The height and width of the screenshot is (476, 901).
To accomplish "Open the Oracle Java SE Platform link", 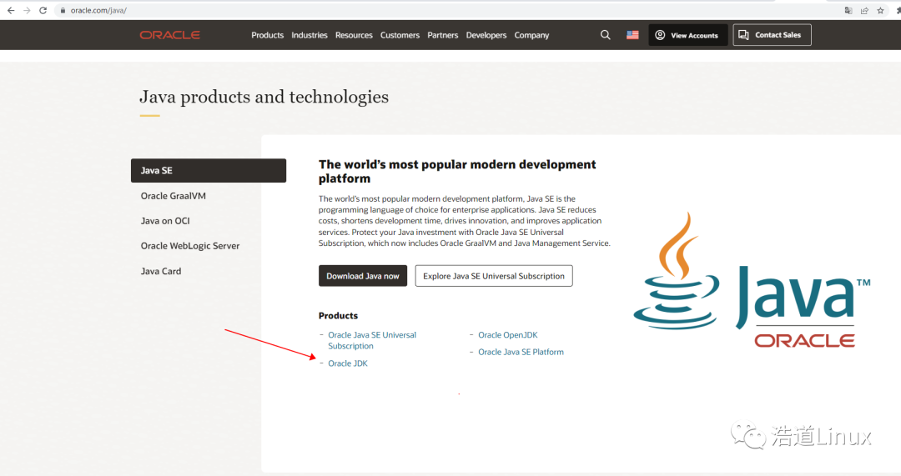I will pyautogui.click(x=521, y=352).
